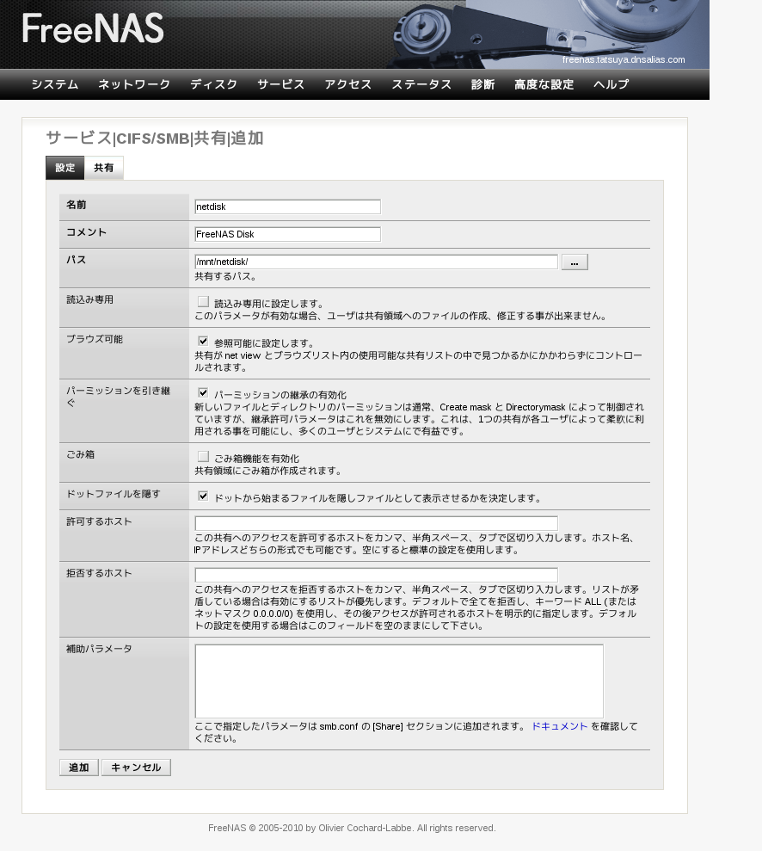
Task: Click the 名前 input field containing netdisk
Action: coord(287,207)
